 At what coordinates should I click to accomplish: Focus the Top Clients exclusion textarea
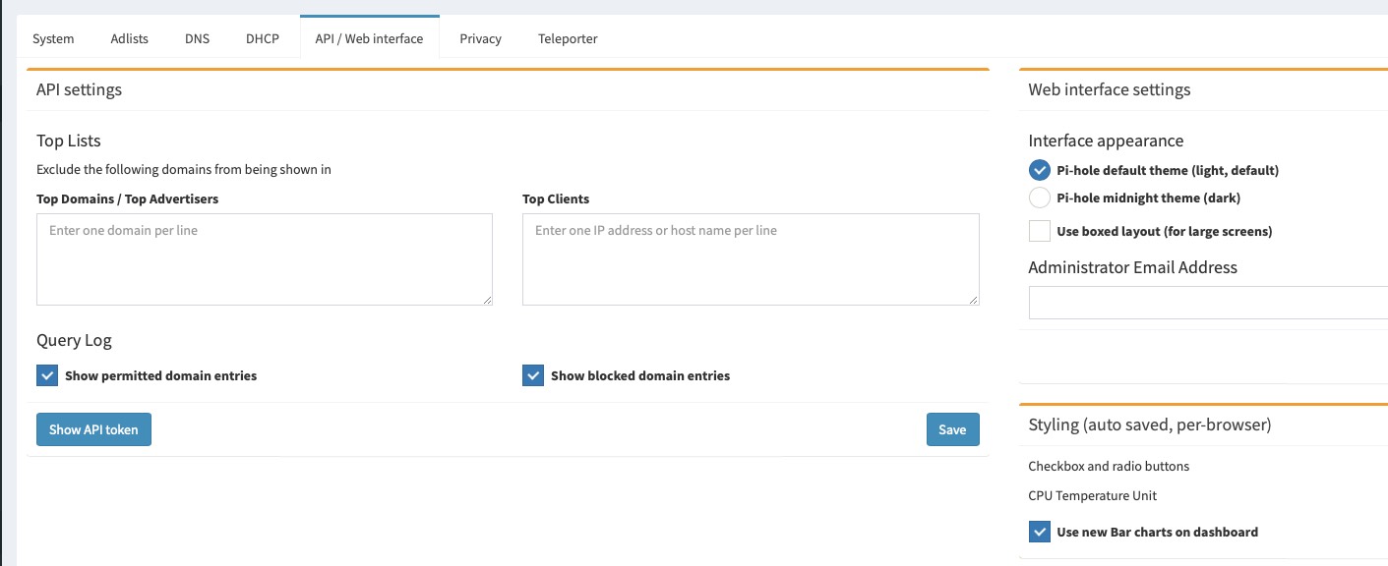click(x=751, y=259)
